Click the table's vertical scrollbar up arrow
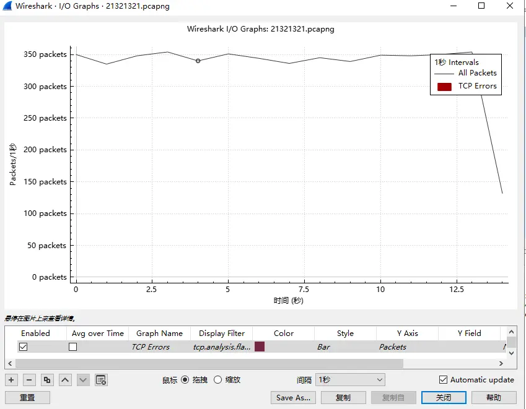Screen dimensions: 526x409 (x=511, y=332)
